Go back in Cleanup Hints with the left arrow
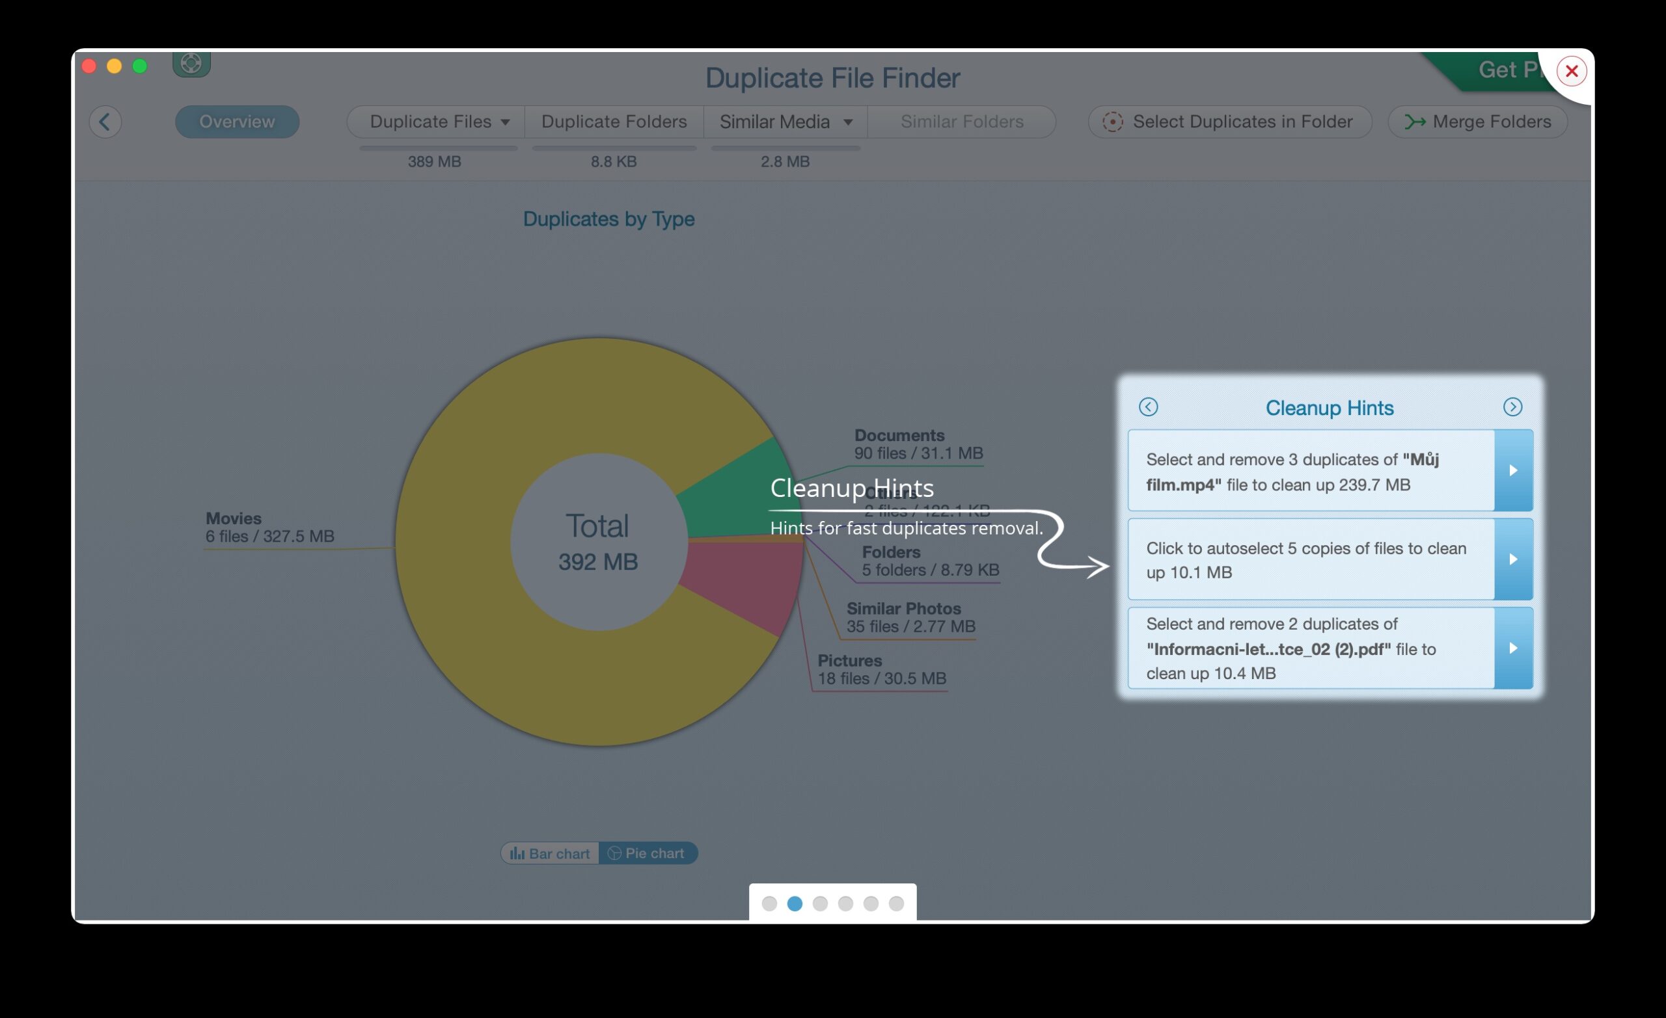 [x=1147, y=407]
